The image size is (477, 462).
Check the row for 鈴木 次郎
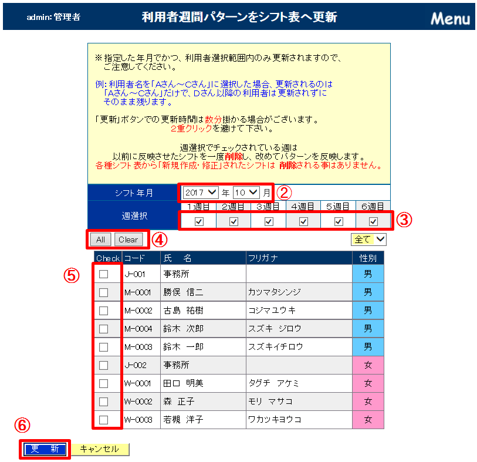click(104, 329)
